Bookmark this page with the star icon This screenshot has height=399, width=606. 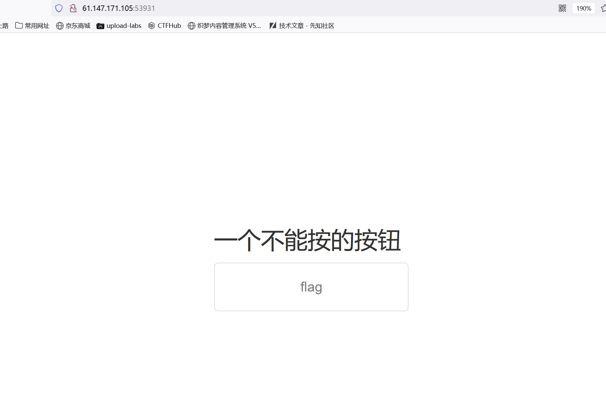tap(603, 8)
